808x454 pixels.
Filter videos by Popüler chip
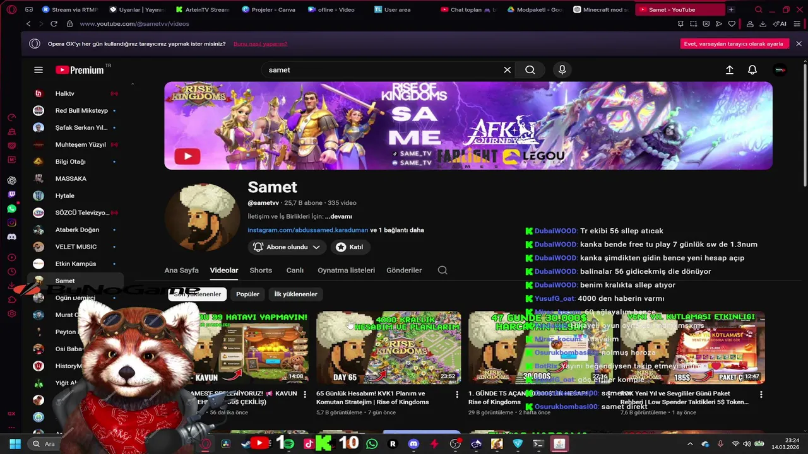point(247,294)
